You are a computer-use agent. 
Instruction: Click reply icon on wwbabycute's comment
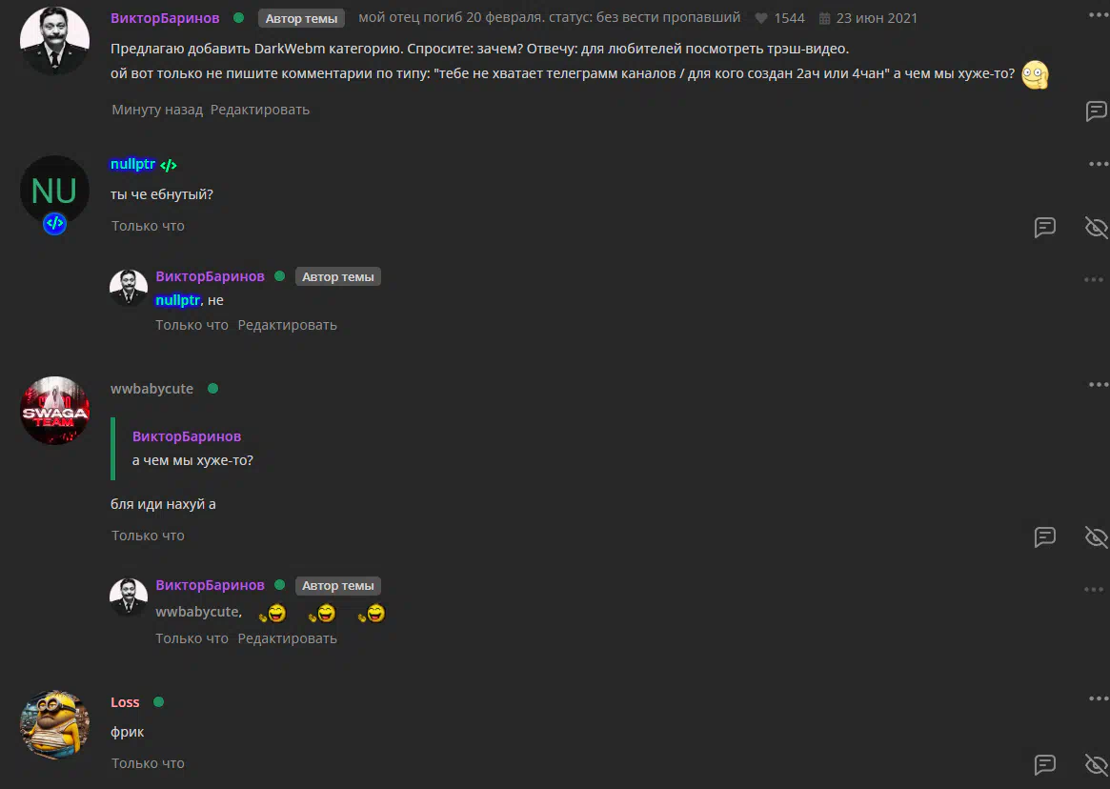(1045, 536)
